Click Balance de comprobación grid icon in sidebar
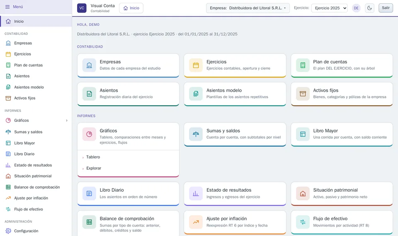 pyautogui.click(x=8, y=187)
